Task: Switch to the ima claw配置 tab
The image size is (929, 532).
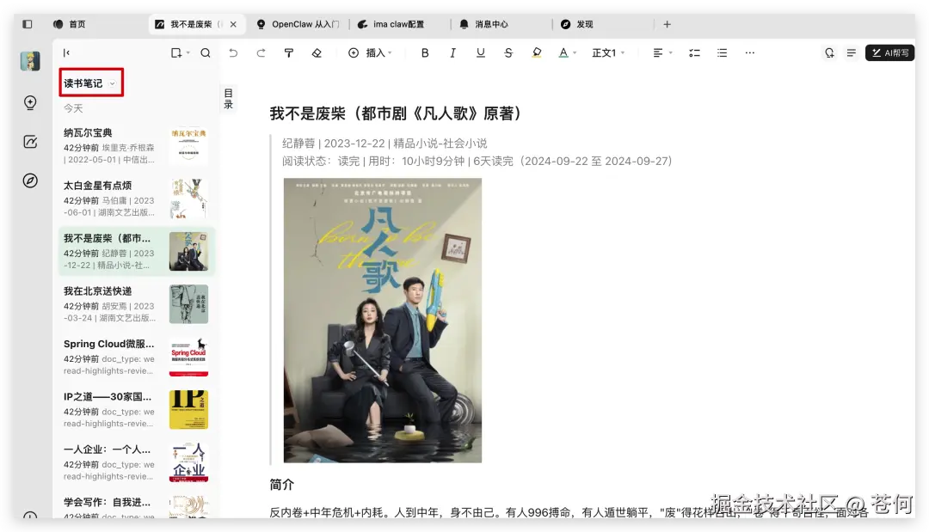Action: click(x=391, y=24)
